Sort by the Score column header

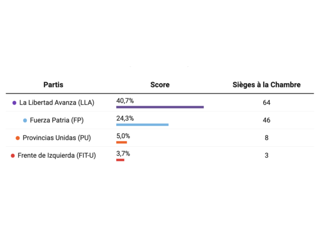point(160,85)
